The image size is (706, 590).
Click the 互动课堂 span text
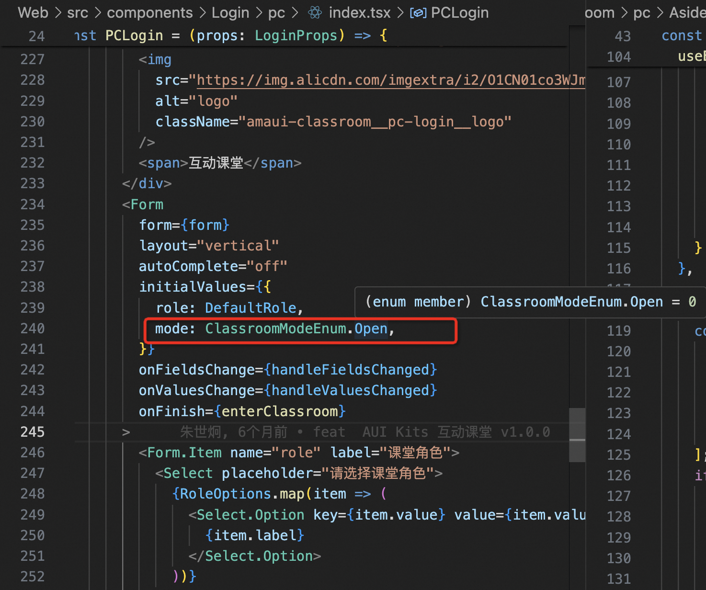click(x=216, y=163)
